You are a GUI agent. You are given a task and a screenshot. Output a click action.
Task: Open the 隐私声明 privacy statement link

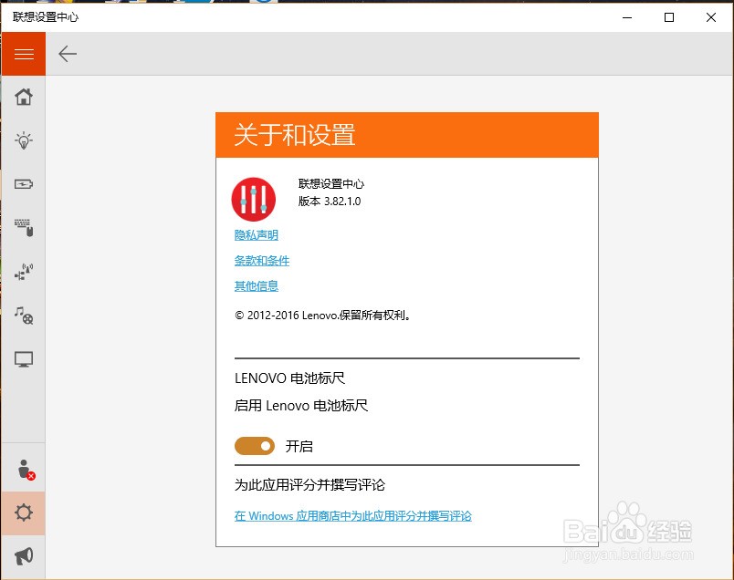pyautogui.click(x=256, y=234)
